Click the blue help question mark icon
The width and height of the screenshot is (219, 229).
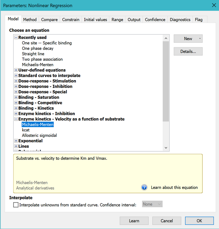144,187
